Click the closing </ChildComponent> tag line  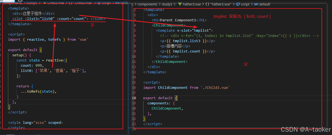coord(170,61)
